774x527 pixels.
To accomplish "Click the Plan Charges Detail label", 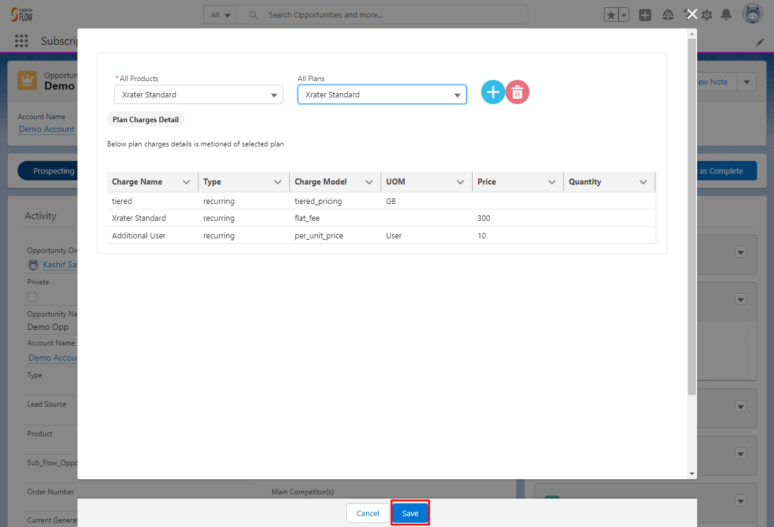I will (145, 119).
